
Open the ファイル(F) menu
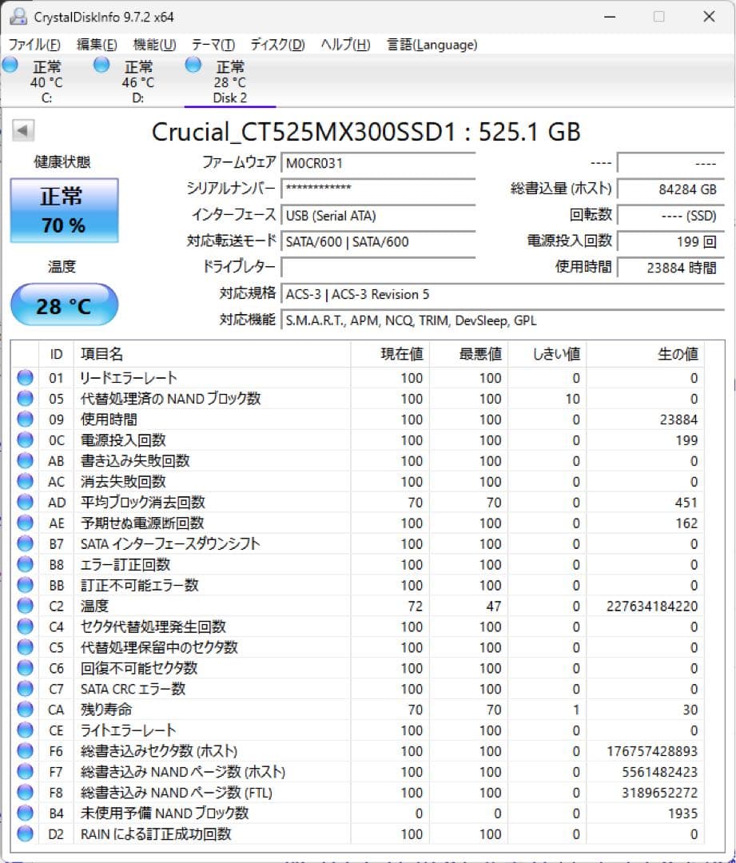[34, 45]
